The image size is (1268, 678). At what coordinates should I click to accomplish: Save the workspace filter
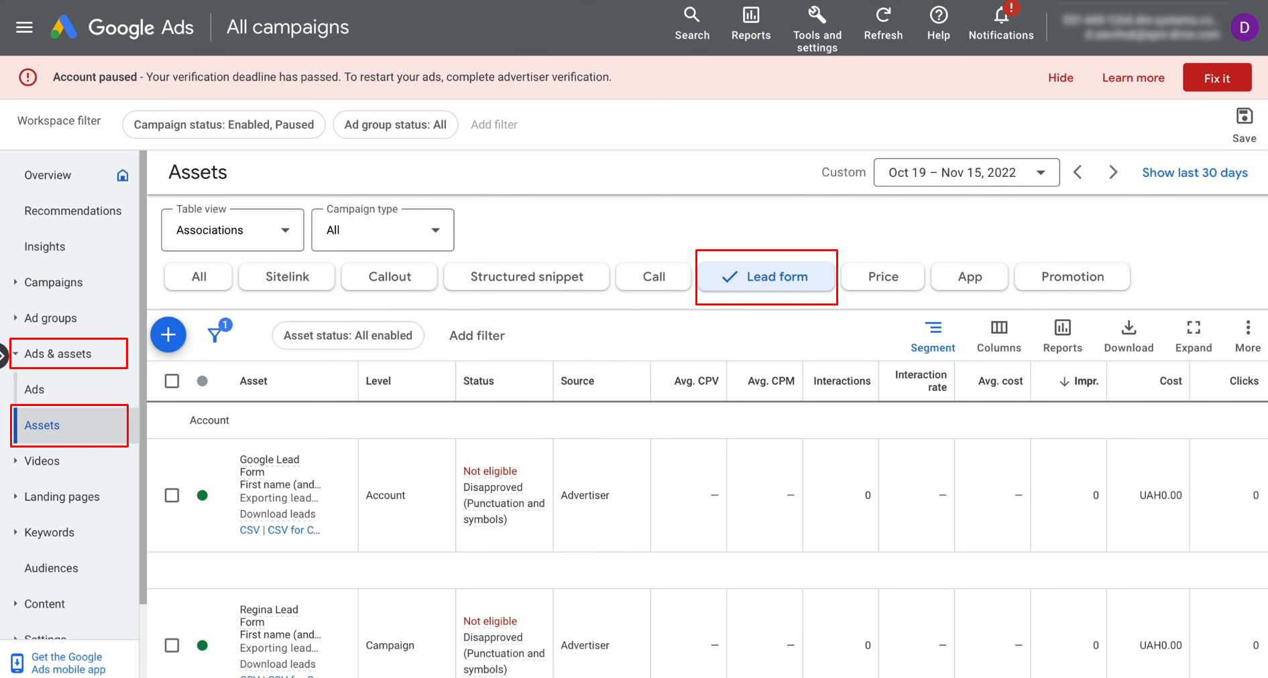coord(1244,125)
